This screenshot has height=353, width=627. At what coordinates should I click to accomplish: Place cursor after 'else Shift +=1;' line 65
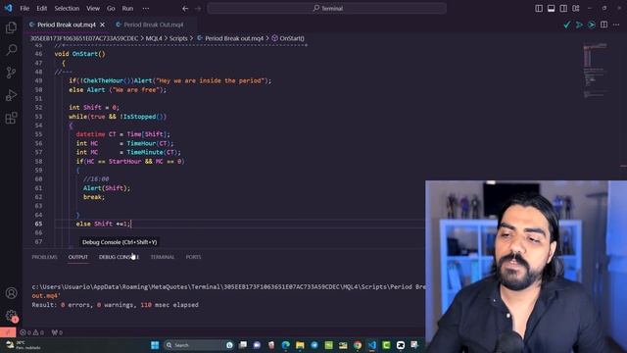131,224
